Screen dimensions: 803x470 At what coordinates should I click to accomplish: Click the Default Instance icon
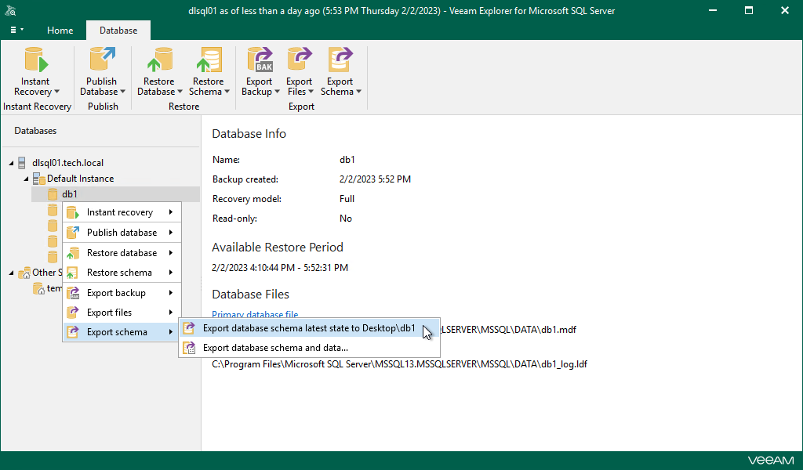(x=39, y=179)
